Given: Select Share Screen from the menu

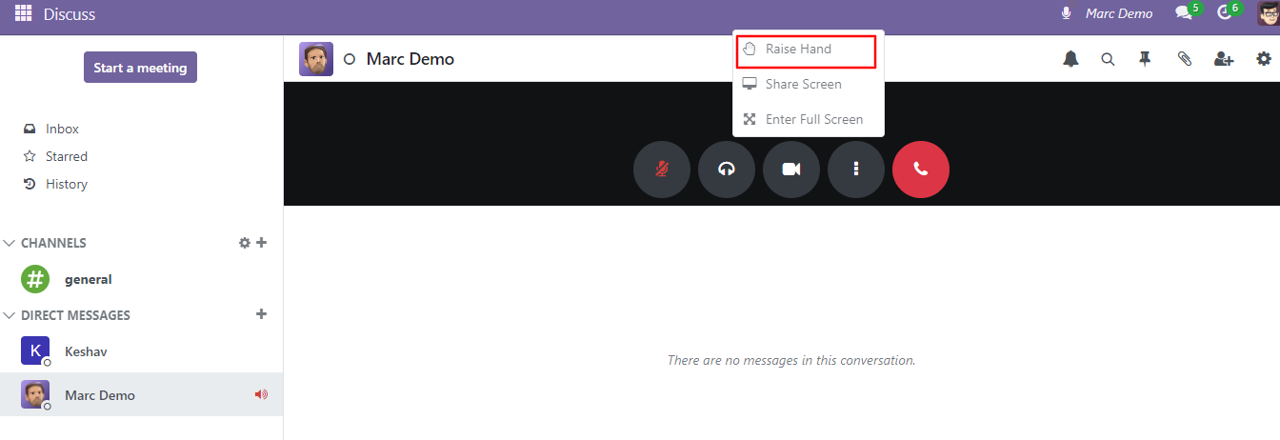Looking at the screenshot, I should coord(809,84).
